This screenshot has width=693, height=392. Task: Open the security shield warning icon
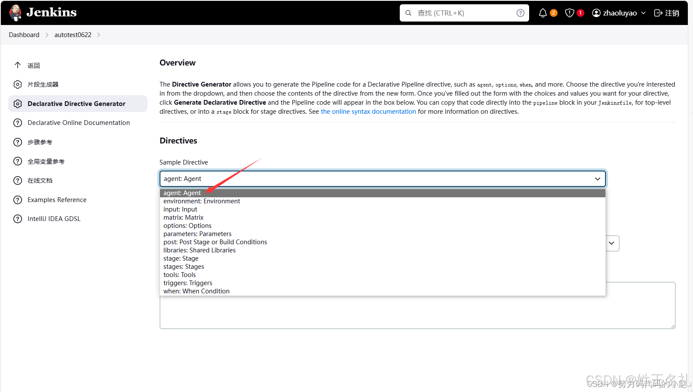click(570, 13)
